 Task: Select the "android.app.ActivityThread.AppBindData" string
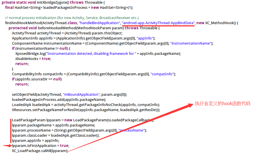pyautogui.click(x=158, y=23)
